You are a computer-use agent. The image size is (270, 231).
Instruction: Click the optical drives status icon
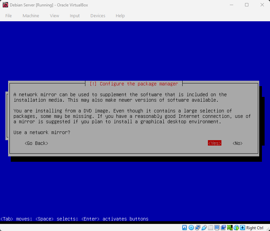(x=191, y=227)
